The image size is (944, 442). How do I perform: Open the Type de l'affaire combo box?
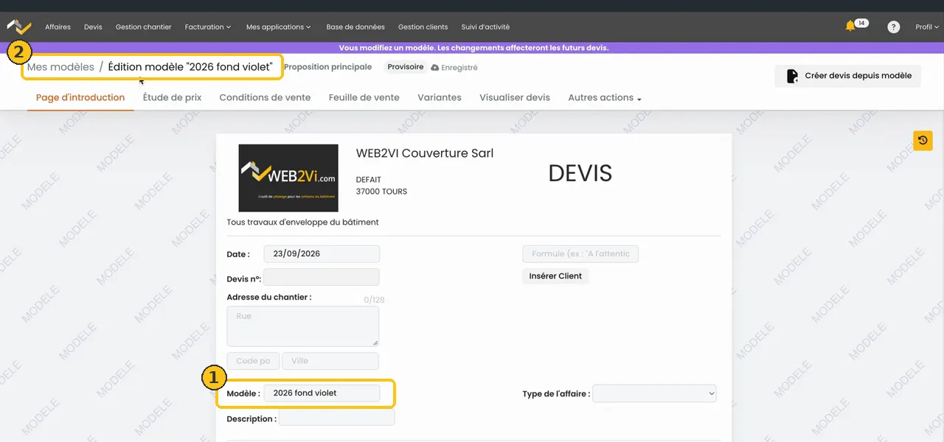coord(655,393)
